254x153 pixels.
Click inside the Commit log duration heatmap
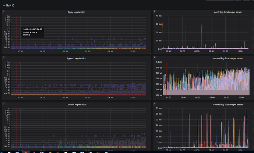(79, 127)
